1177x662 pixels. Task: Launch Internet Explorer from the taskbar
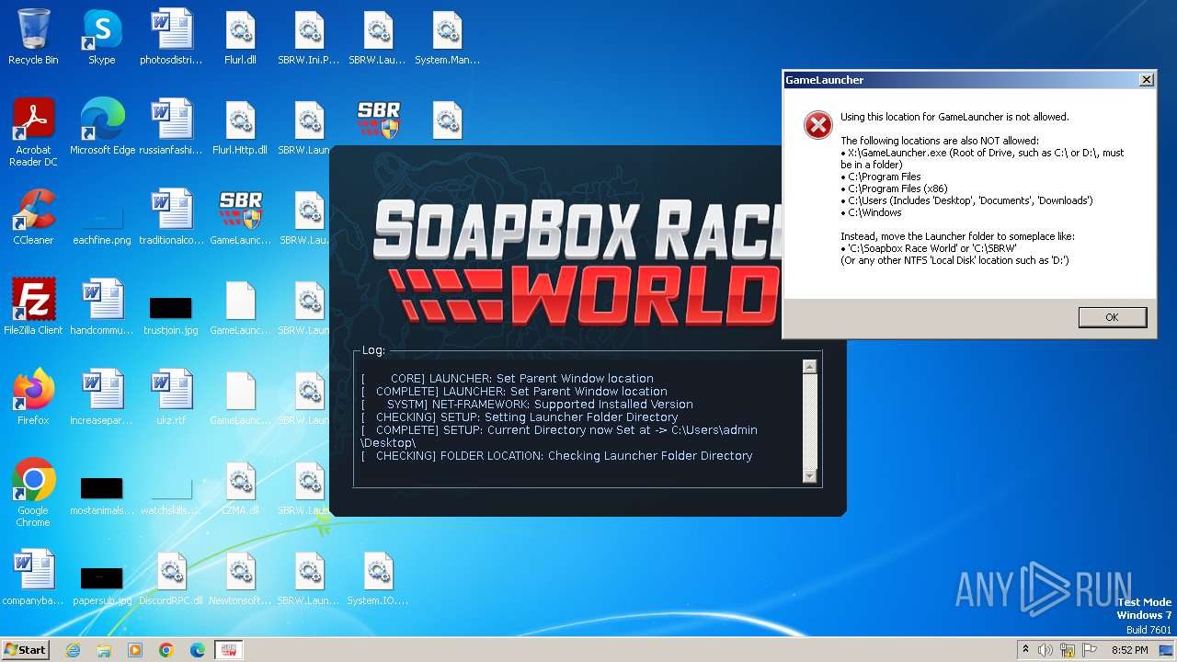pyautogui.click(x=73, y=650)
